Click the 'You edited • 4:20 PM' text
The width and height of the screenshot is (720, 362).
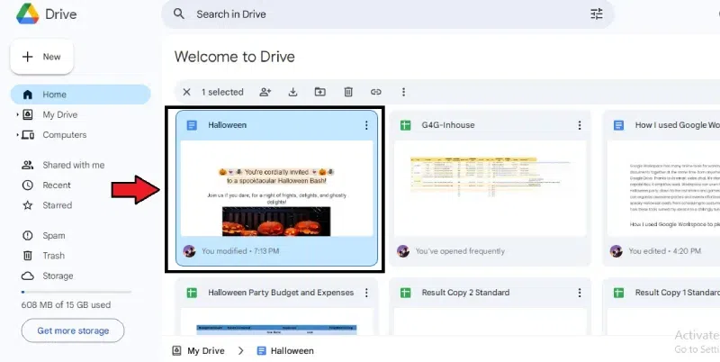pyautogui.click(x=664, y=251)
